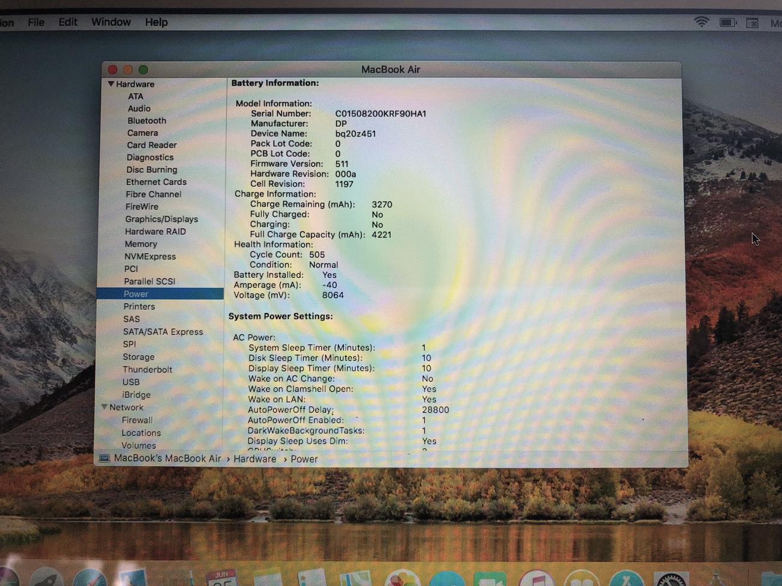
Task: Show Bluetooth hardware details
Action: tap(147, 121)
